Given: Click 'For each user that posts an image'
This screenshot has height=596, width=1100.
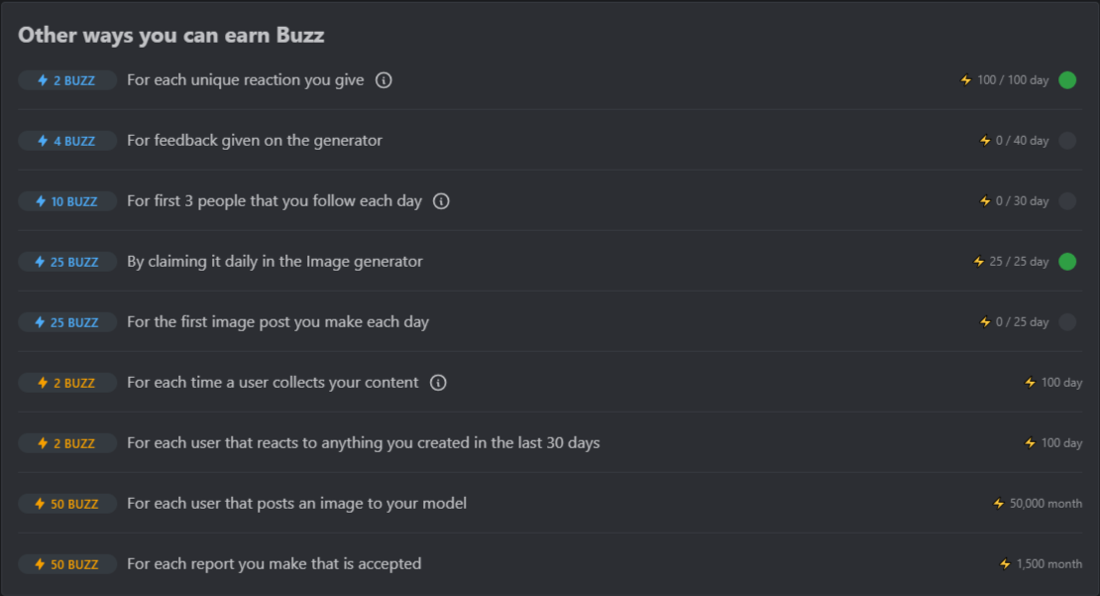Looking at the screenshot, I should (296, 504).
